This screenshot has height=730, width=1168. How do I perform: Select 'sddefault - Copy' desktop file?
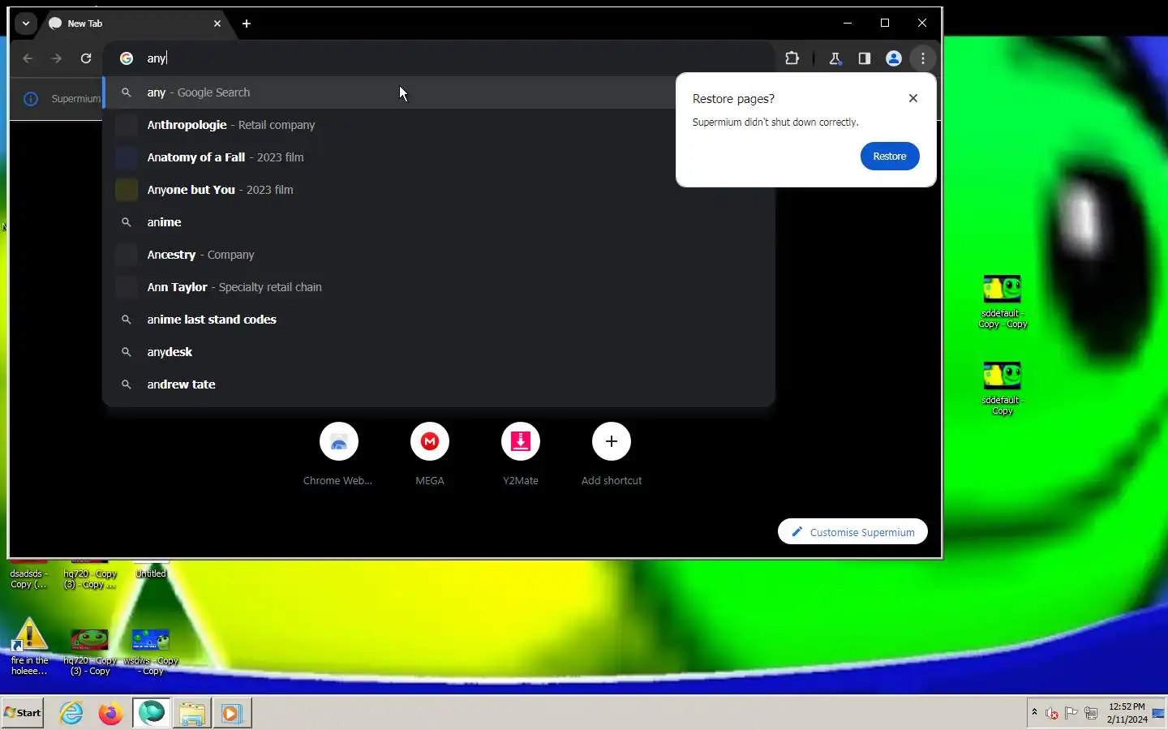(1003, 389)
